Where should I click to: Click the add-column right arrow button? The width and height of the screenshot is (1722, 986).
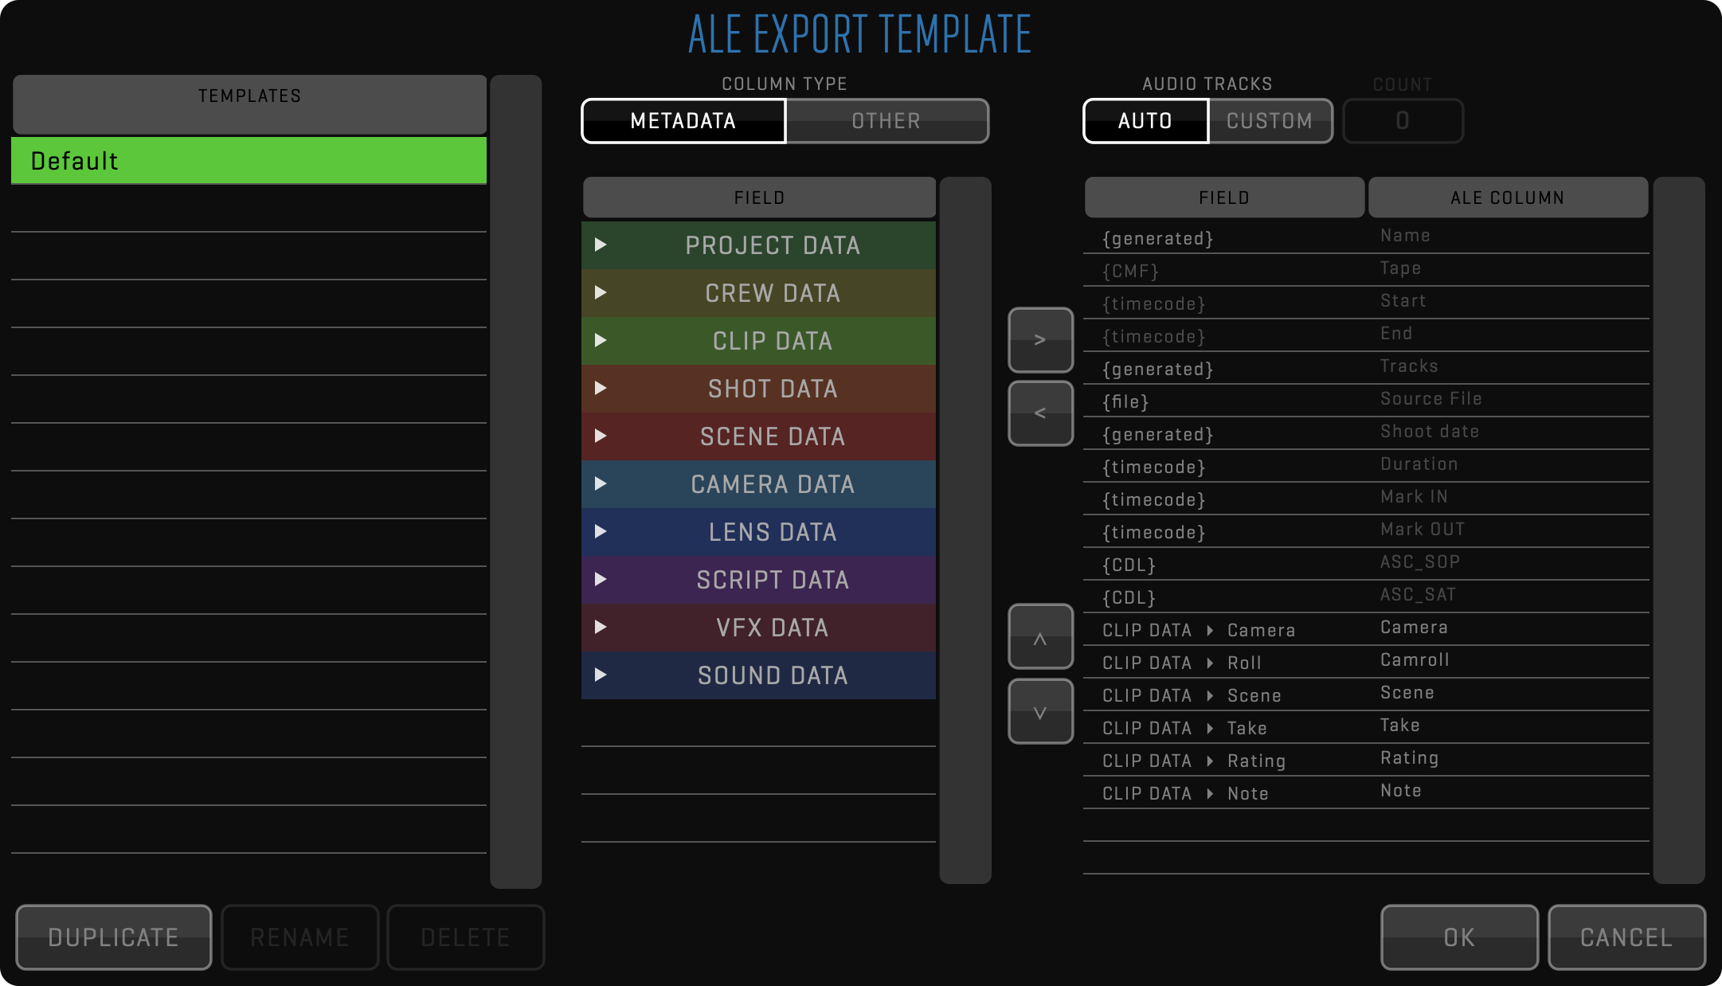(1040, 340)
